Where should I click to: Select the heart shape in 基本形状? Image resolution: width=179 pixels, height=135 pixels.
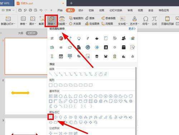tap(121, 101)
